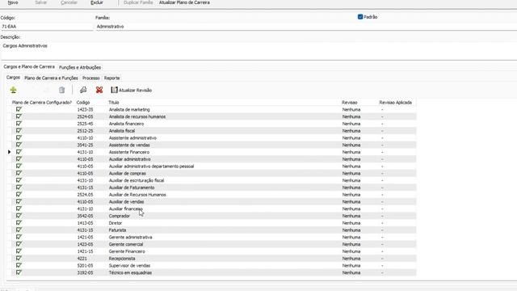Click the green add cargo icon

(x=13, y=90)
